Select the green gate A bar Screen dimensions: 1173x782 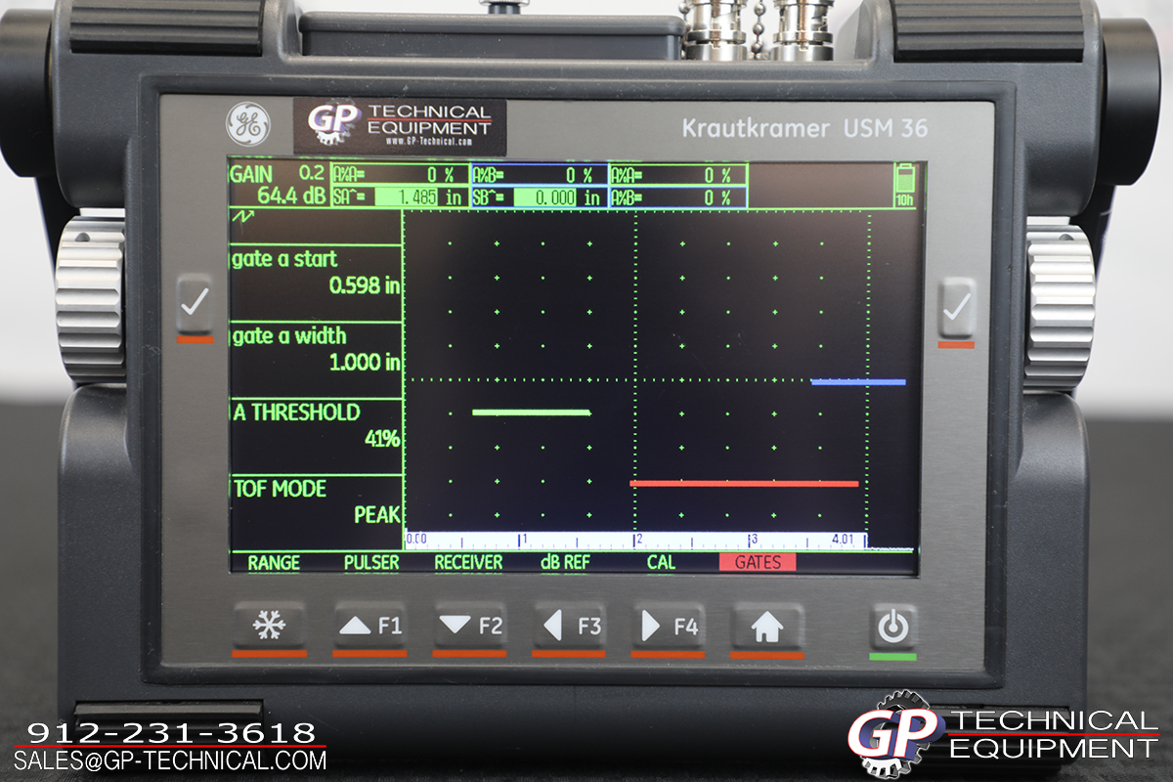(532, 413)
